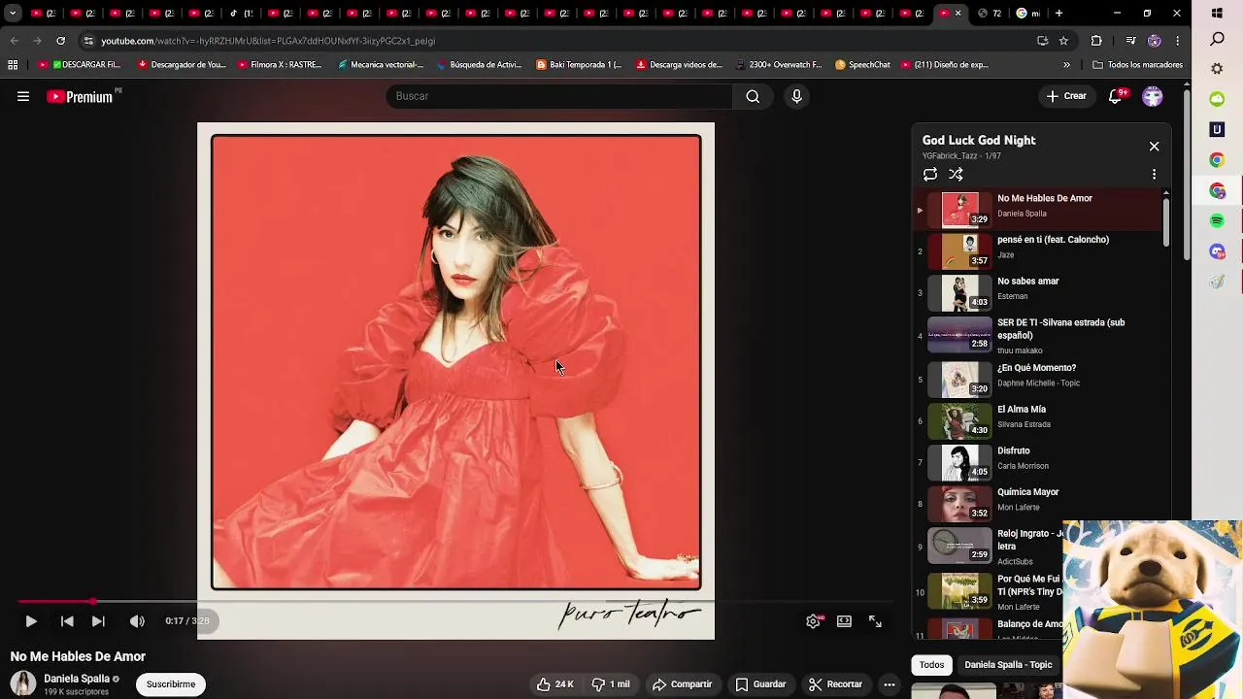Play 'El Alma Mía' by Silvana Estrada
The height and width of the screenshot is (699, 1243).
(x=1039, y=420)
